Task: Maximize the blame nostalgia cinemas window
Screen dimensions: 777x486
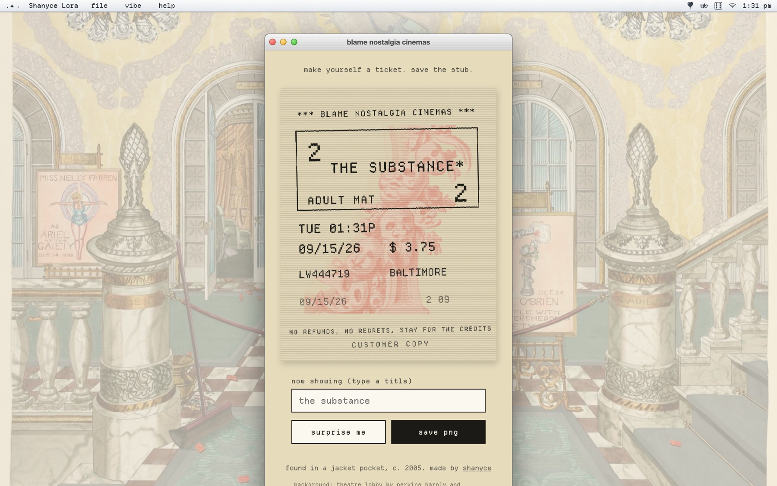Action: tap(294, 42)
